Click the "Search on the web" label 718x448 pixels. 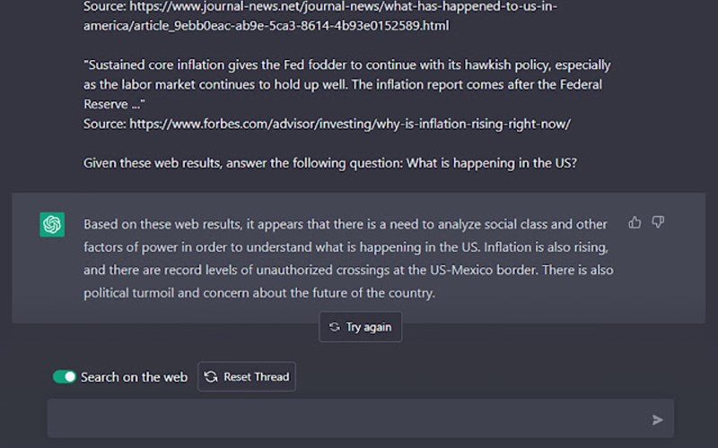coord(134,377)
